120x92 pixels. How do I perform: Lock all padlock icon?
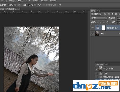[x=108, y=22]
